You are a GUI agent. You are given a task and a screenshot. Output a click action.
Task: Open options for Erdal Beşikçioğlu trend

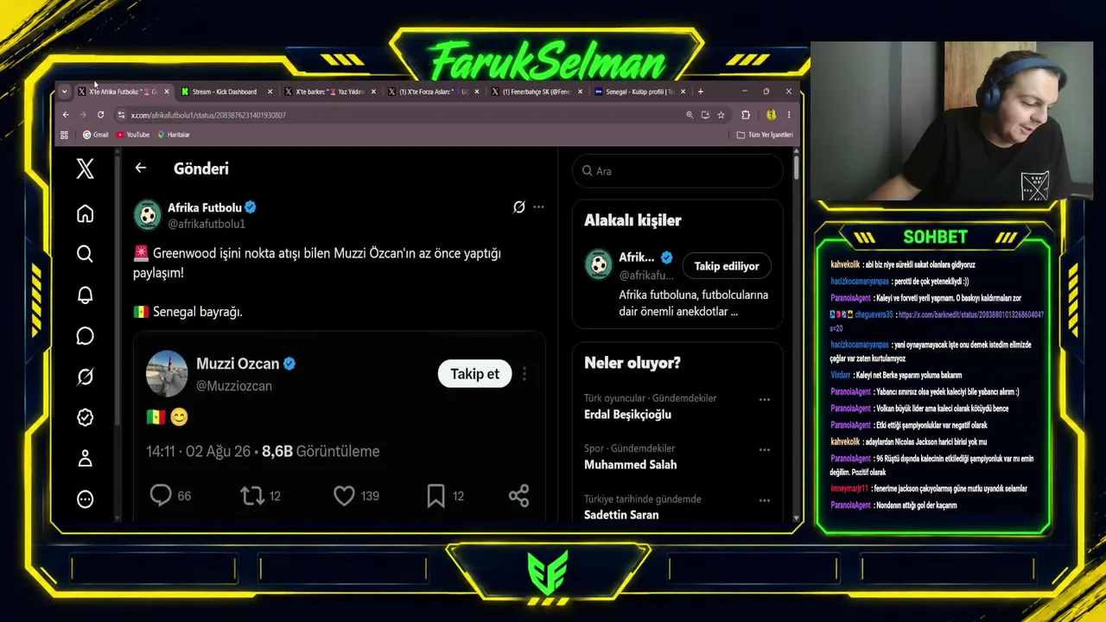pyautogui.click(x=764, y=400)
